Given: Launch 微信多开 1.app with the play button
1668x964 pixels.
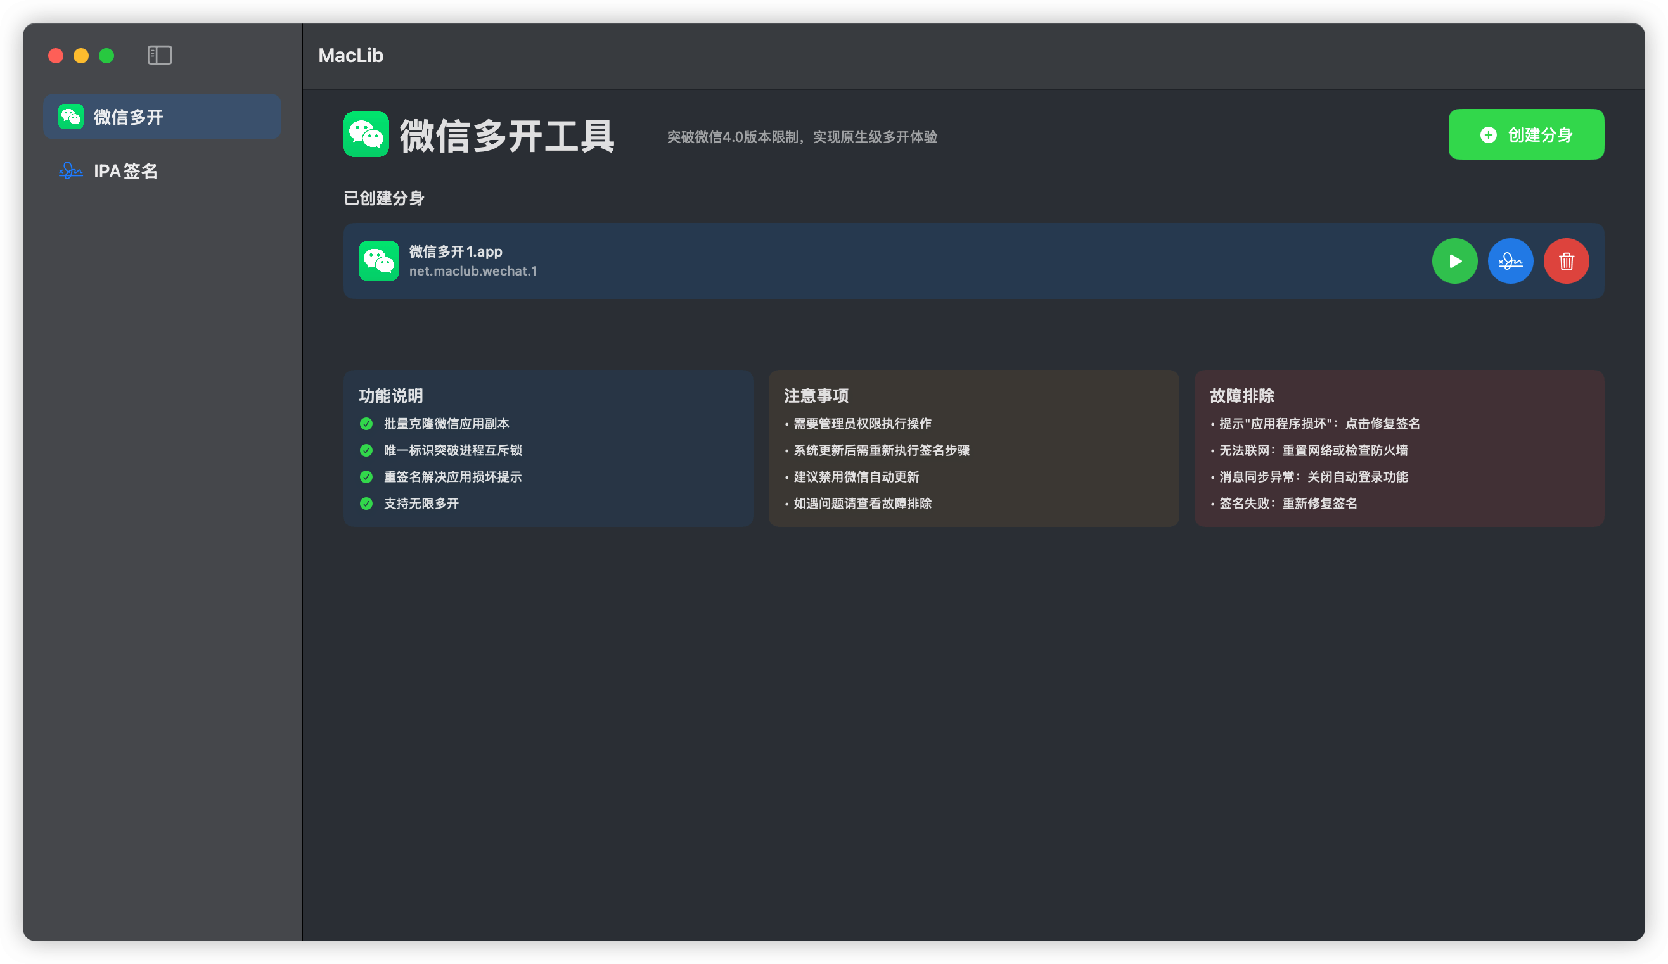Looking at the screenshot, I should pyautogui.click(x=1454, y=261).
